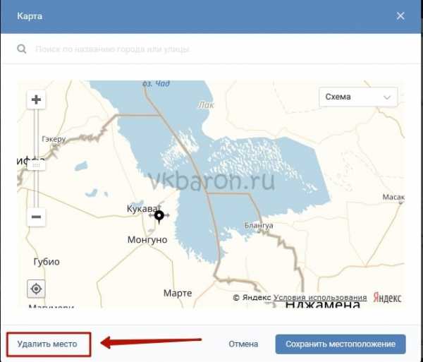Zoom out with the minus button

36,217
